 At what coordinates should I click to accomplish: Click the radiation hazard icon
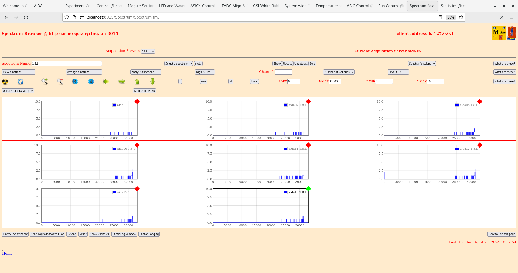pyautogui.click(x=5, y=82)
